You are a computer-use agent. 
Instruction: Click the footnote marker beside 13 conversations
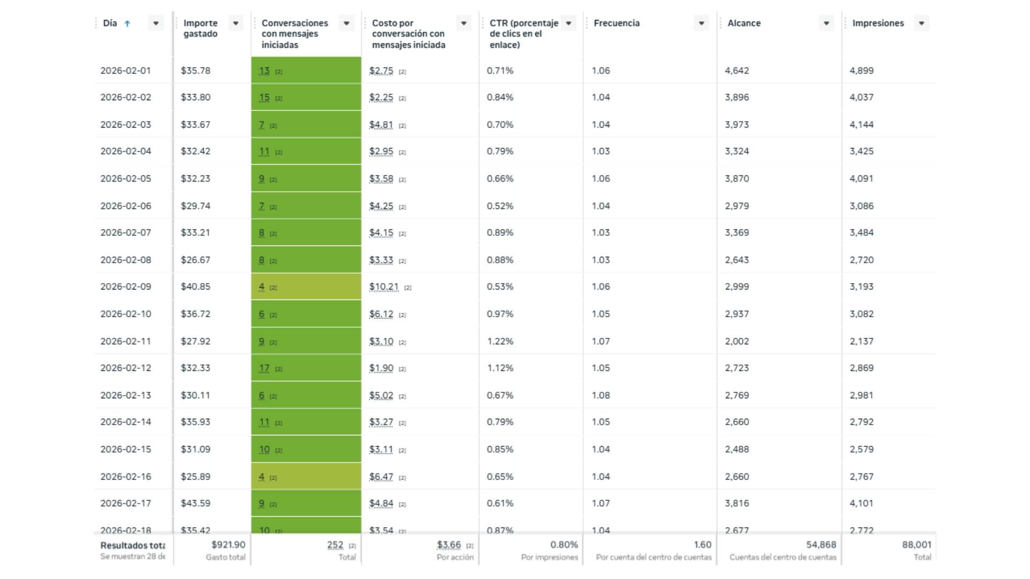pyautogui.click(x=279, y=72)
